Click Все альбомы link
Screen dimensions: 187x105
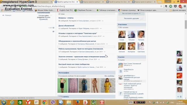pos(109,76)
